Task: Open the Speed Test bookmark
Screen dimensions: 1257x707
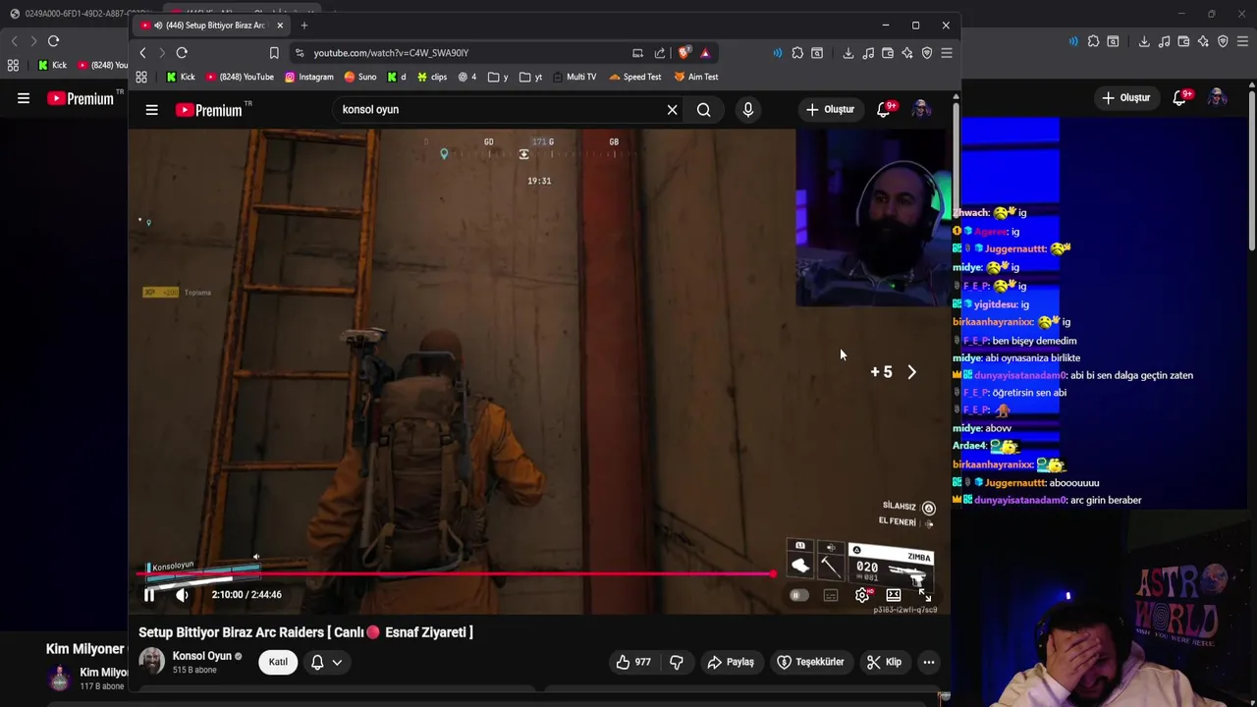Action: coord(635,77)
